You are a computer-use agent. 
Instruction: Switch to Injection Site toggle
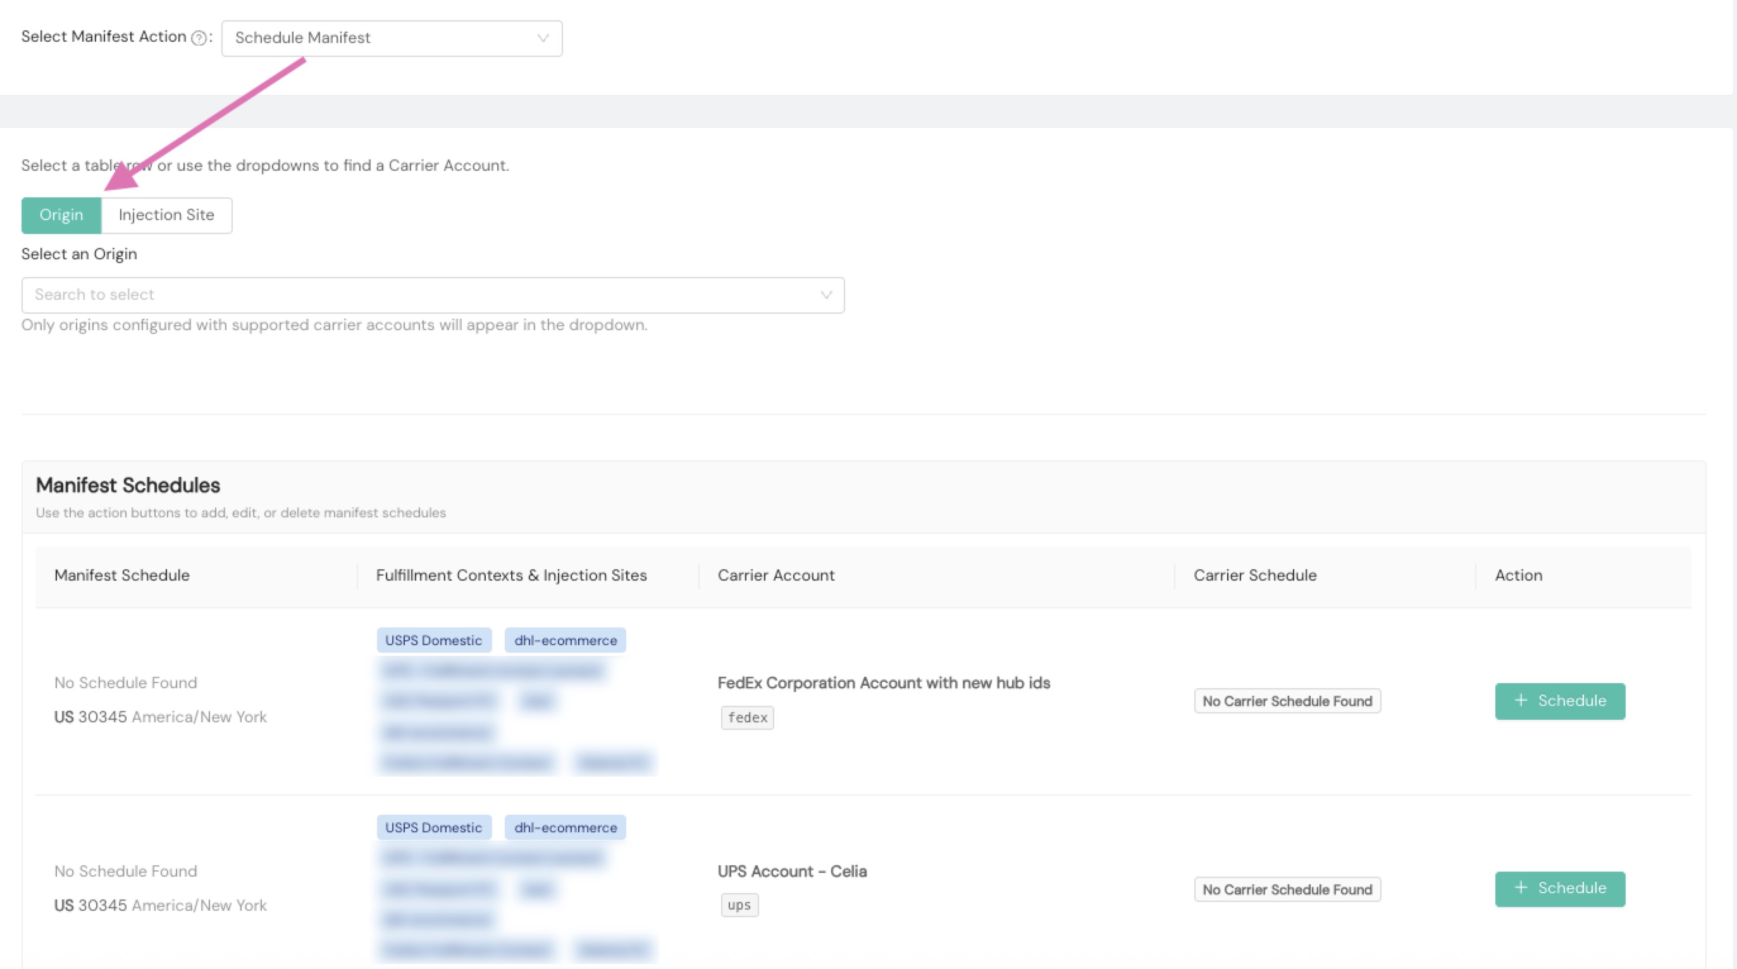[x=166, y=215]
